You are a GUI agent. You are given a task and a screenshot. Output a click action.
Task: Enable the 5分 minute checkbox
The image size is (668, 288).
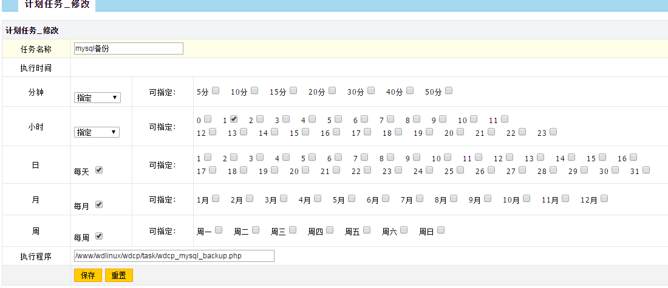click(x=216, y=91)
